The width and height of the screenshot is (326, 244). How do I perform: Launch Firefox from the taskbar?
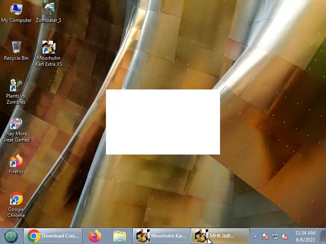click(95, 236)
